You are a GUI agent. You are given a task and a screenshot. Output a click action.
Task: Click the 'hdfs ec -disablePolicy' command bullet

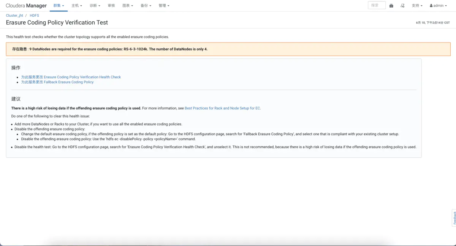pos(108,139)
